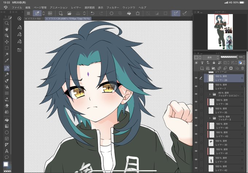This screenshot has width=248, height=173.
Task: Select layer row レイヤー 43
Action: [x=226, y=134]
